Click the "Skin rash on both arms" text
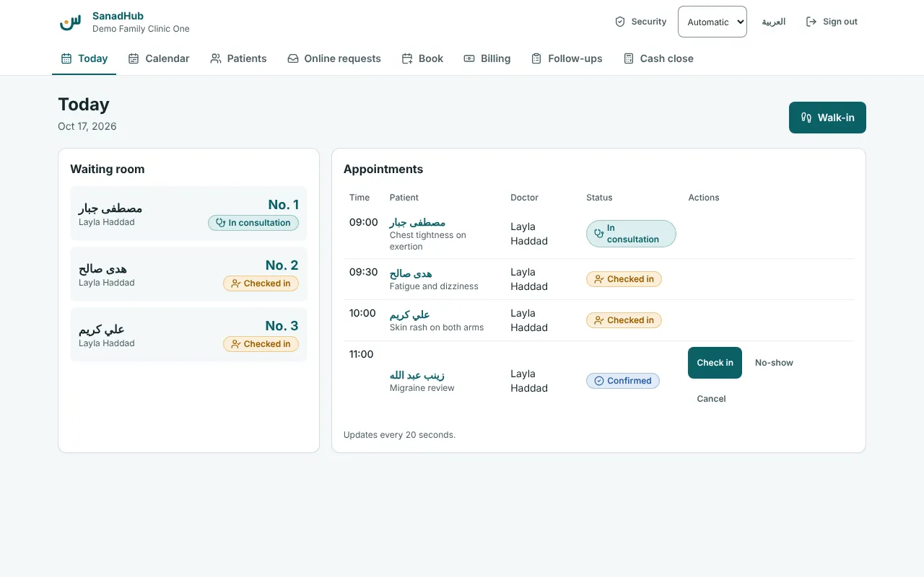 437,327
